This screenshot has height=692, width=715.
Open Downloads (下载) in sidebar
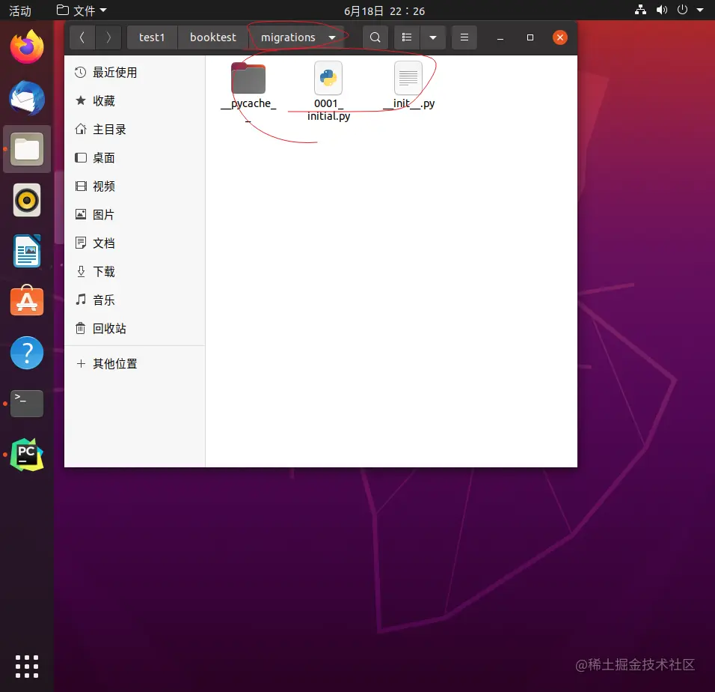click(x=135, y=272)
